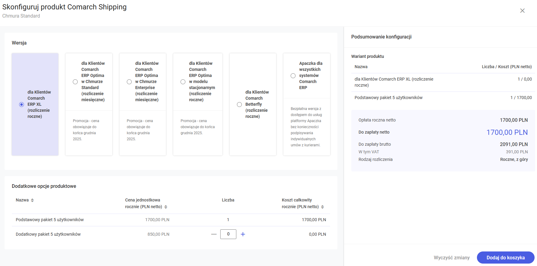The height and width of the screenshot is (266, 537).
Task: Focus the additional package quantity input field
Action: coord(228,234)
